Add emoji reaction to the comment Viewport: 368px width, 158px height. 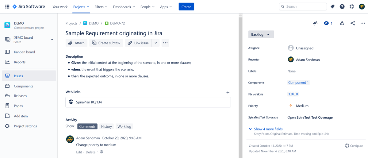pyautogui.click(x=101, y=152)
